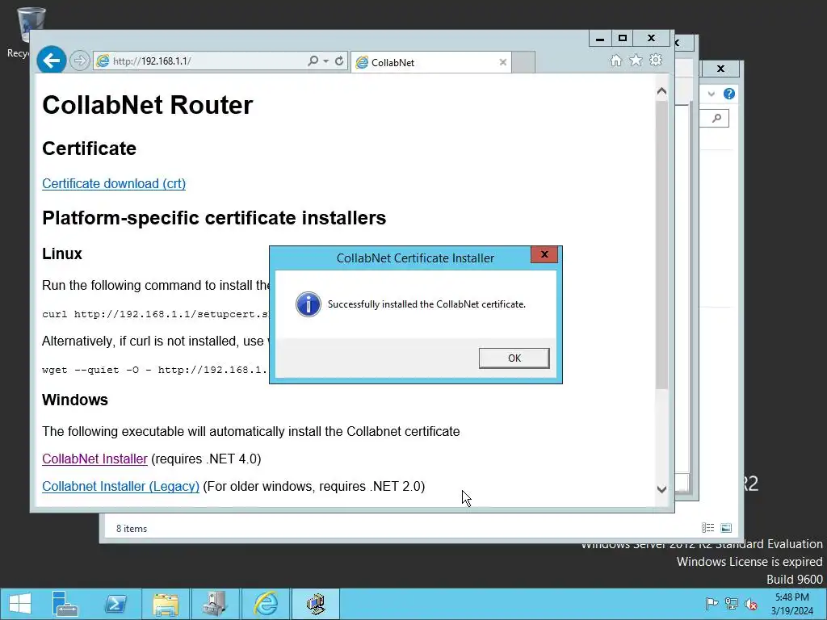The height and width of the screenshot is (620, 827).
Task: Click the blue information icon in dialog
Action: point(309,304)
